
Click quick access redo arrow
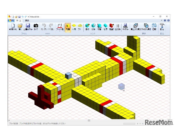click(26, 17)
